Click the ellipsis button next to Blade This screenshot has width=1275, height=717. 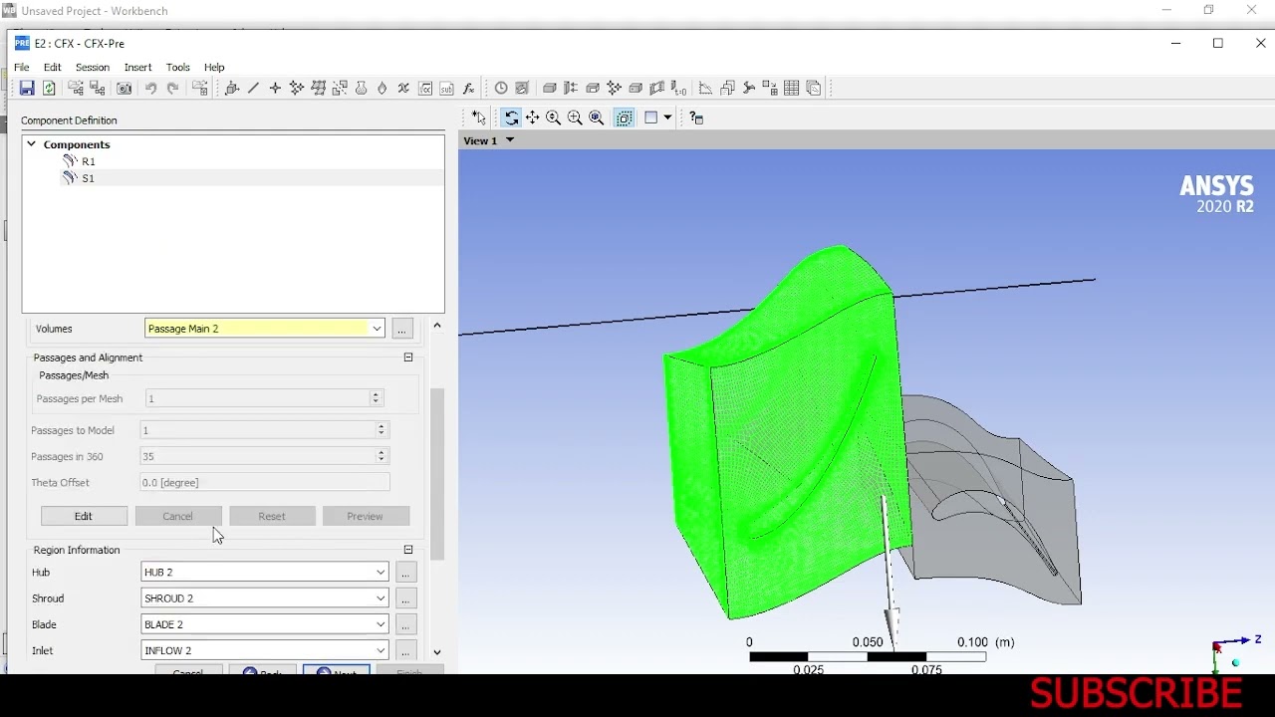[x=405, y=624]
